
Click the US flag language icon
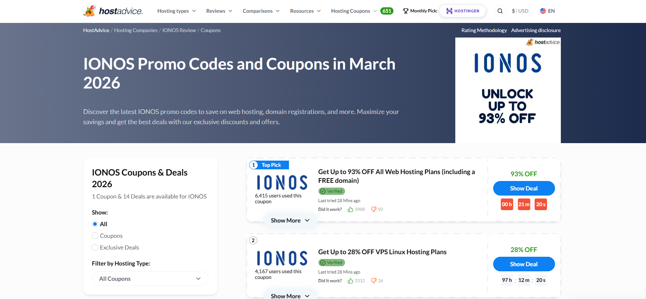[x=543, y=11]
